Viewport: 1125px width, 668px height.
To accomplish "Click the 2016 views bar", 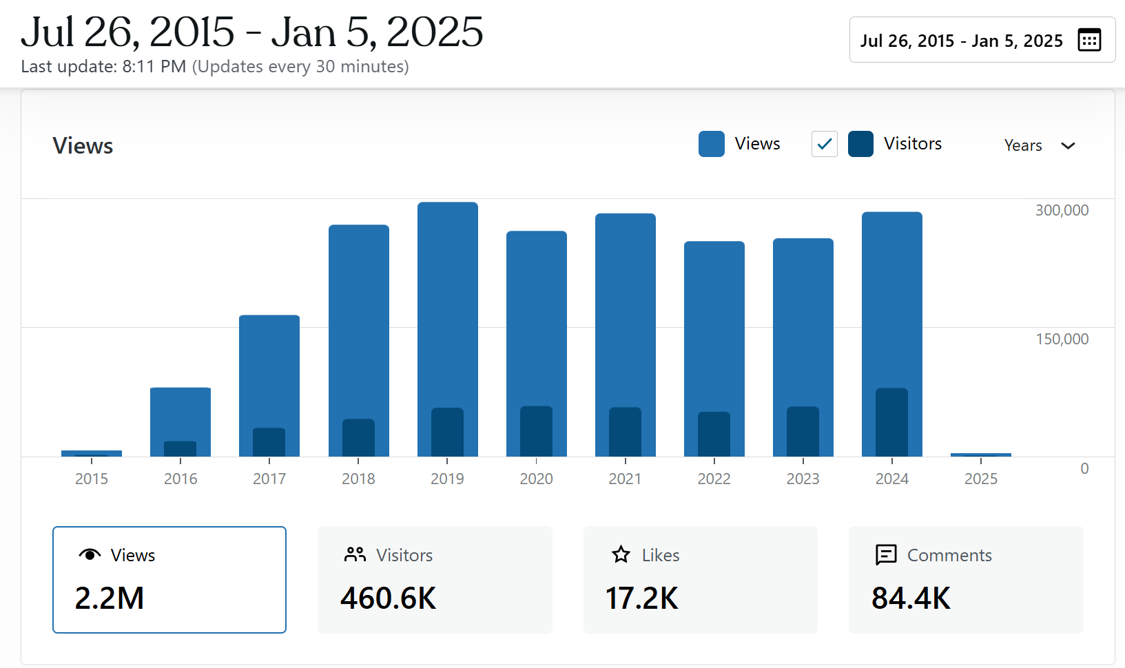I will point(180,413).
